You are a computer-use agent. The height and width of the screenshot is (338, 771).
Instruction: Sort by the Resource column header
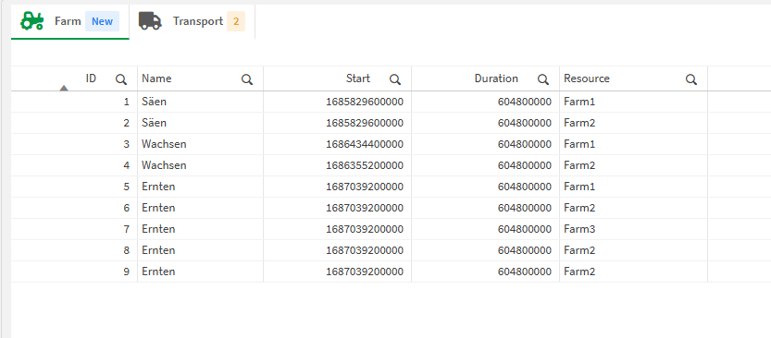click(587, 78)
